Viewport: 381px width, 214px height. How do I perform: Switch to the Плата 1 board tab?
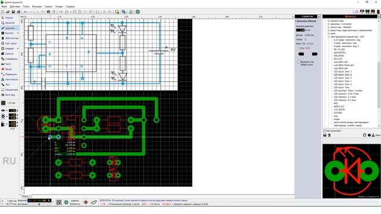pos(26,196)
